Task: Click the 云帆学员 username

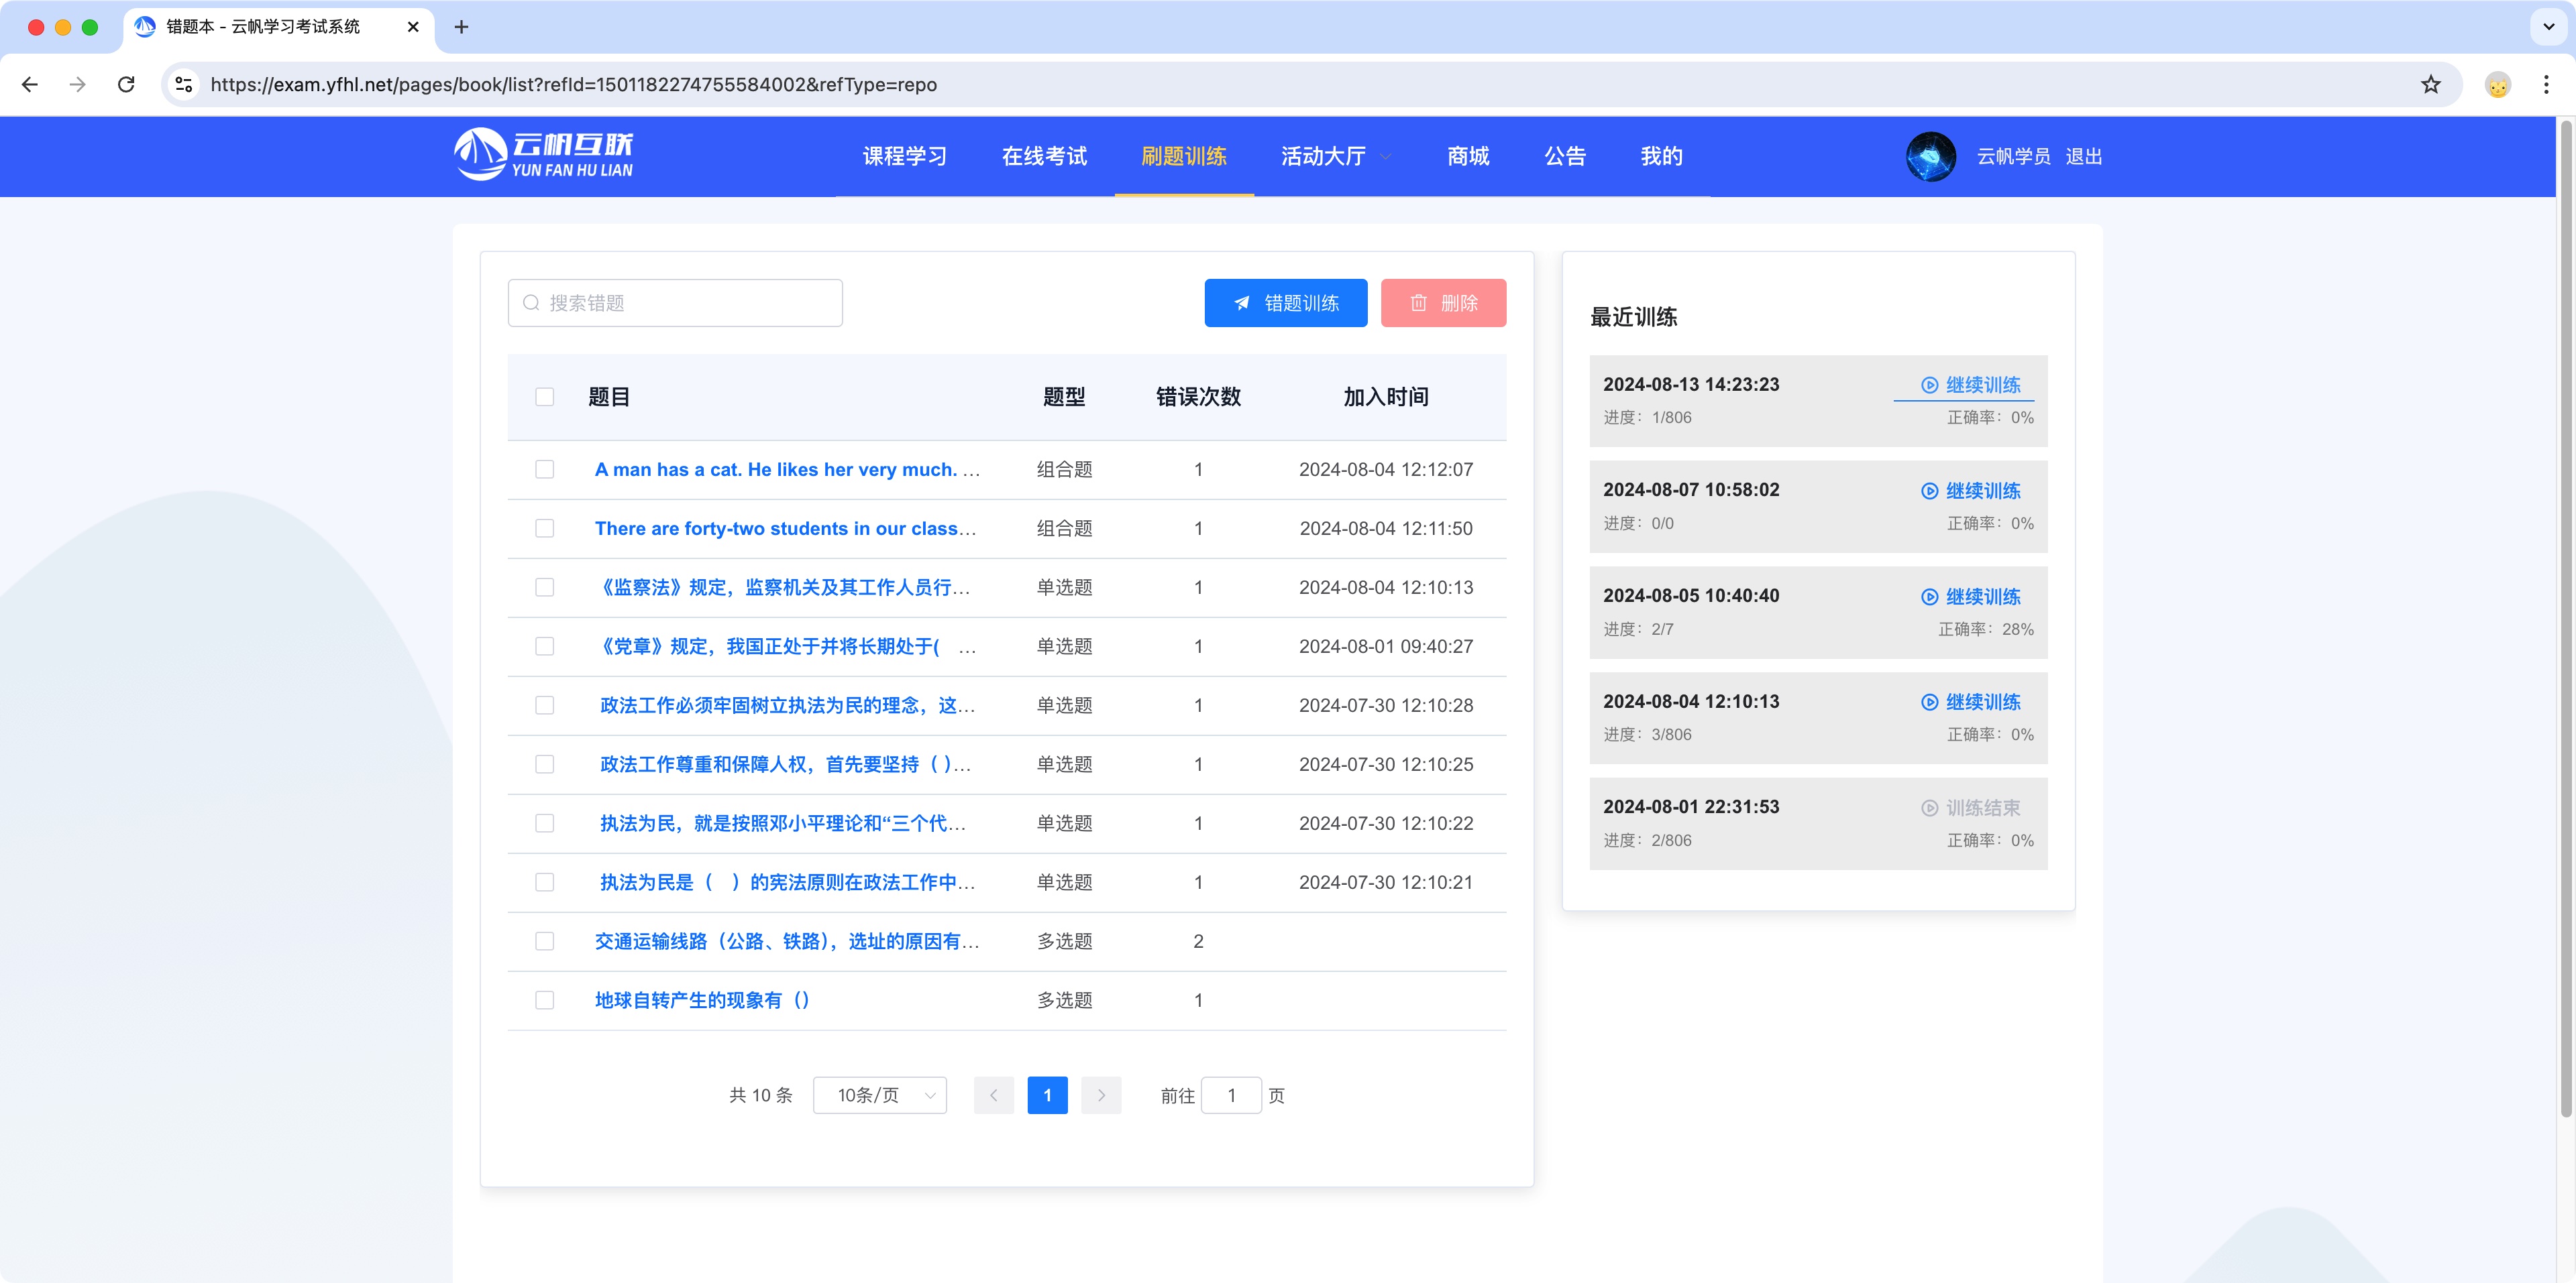Action: 2013,157
